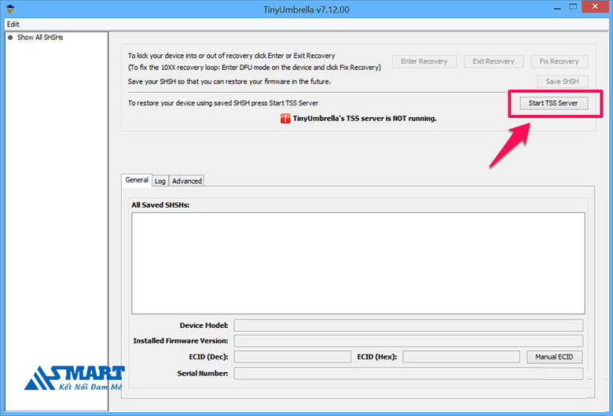Screen dimensions: 613x416
Task: Click inside the All Saved SHSHs list
Action: pos(358,263)
